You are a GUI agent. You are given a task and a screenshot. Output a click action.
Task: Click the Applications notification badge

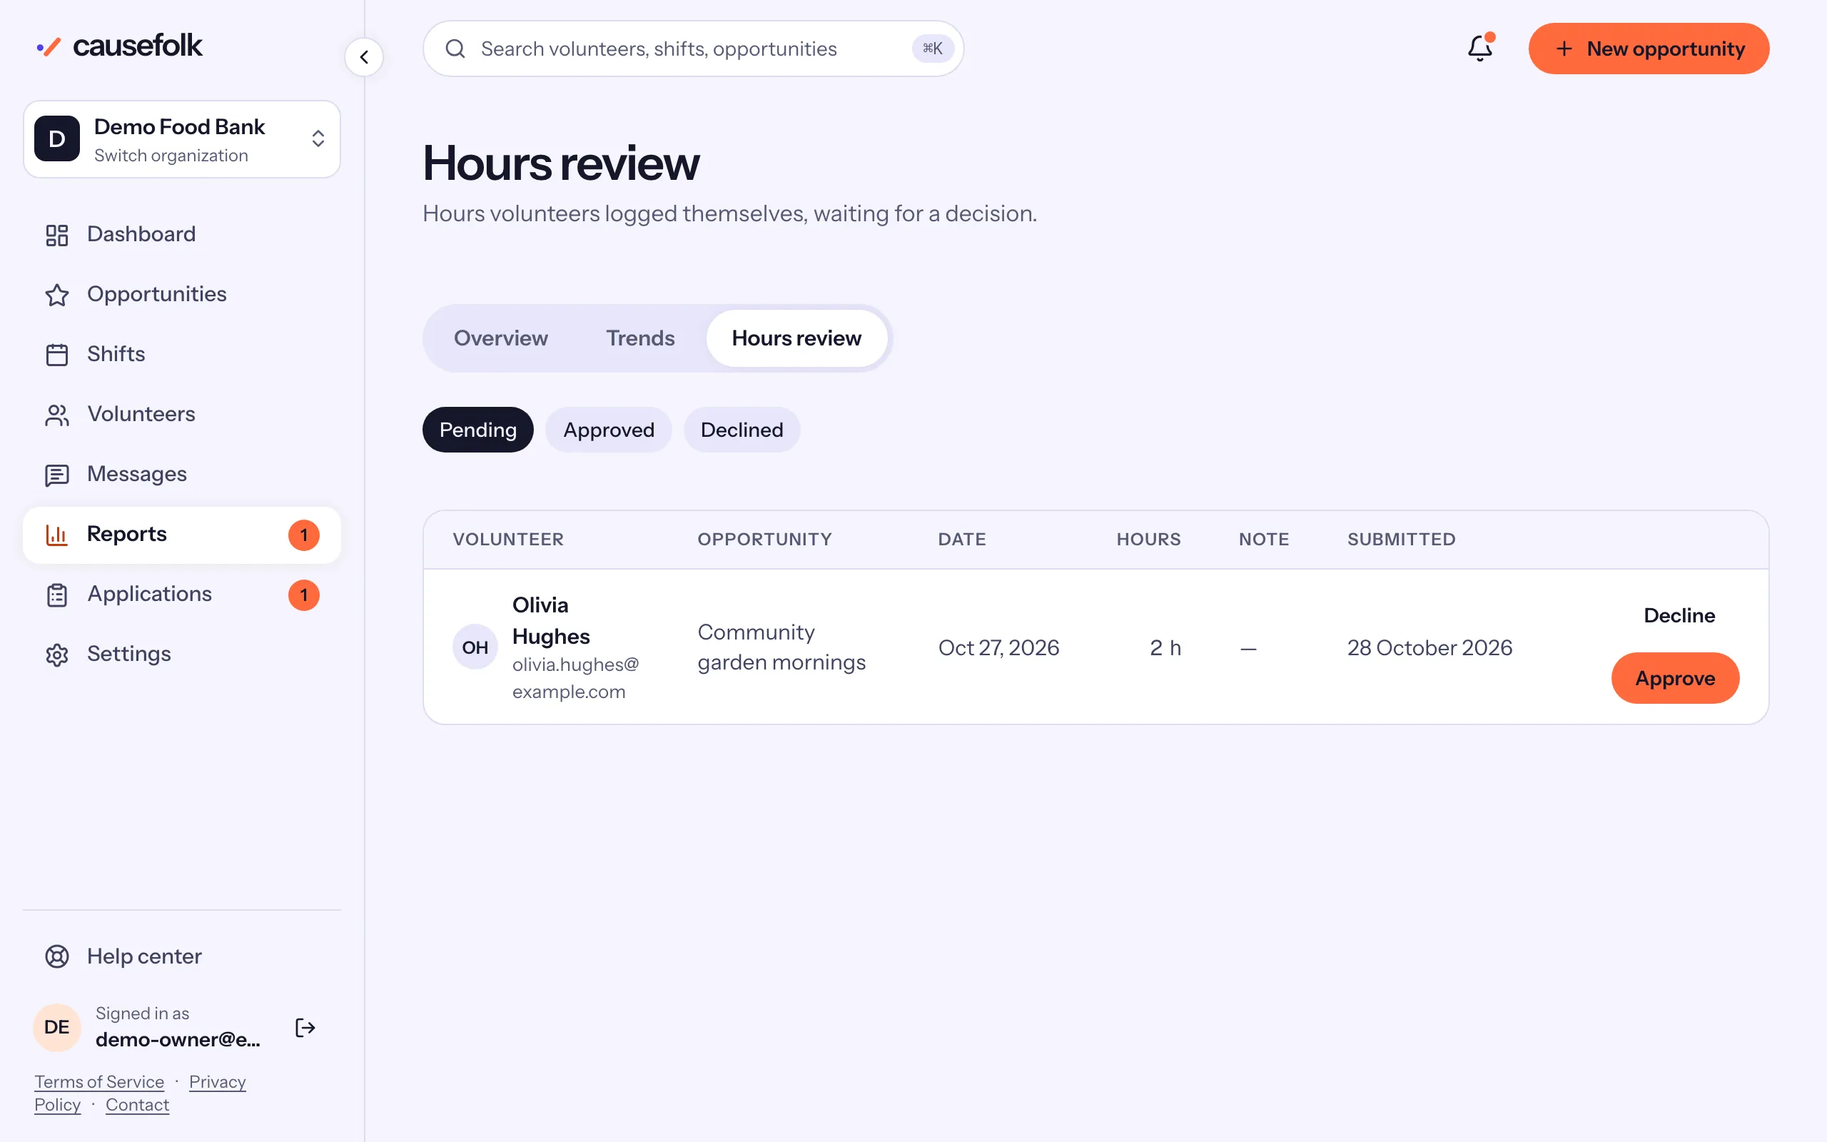(x=303, y=595)
